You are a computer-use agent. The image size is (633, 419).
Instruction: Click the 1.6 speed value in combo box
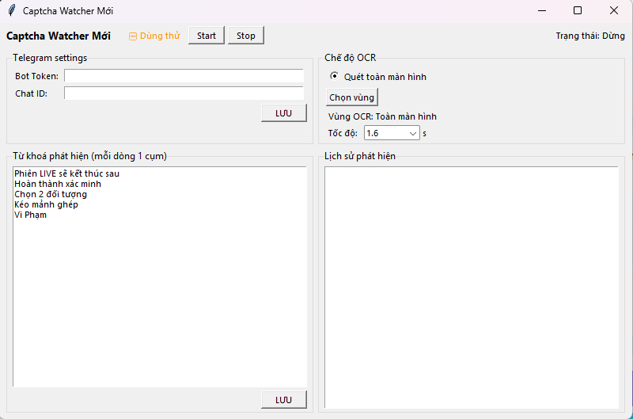(x=385, y=134)
